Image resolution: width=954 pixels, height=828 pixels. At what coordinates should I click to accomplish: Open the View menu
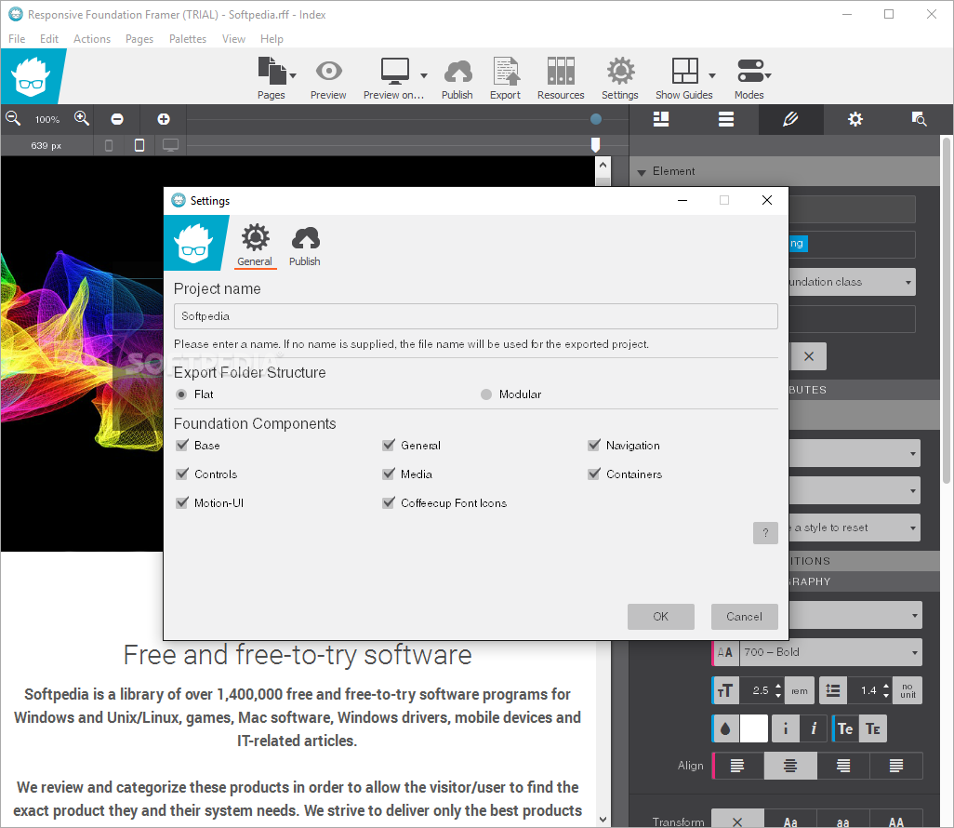click(x=233, y=39)
